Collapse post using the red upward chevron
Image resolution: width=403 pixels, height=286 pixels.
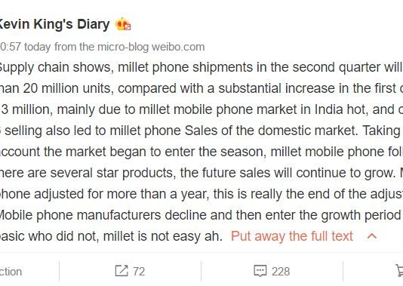coord(372,236)
